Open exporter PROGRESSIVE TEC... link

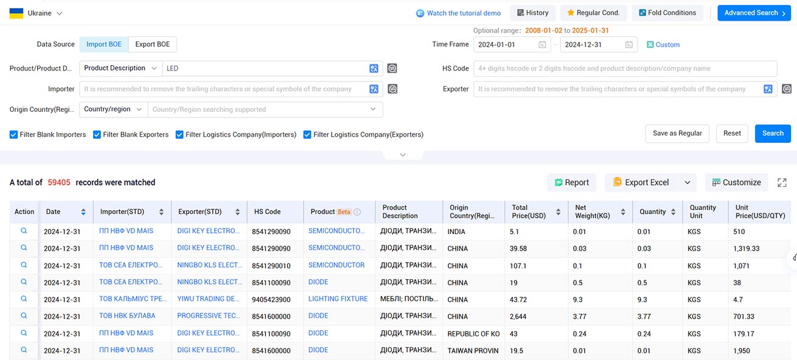pos(210,316)
